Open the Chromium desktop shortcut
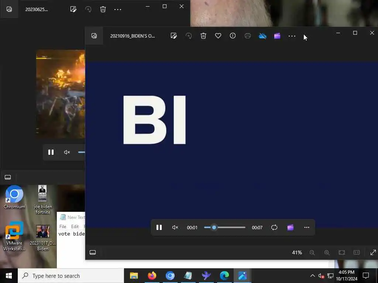Screen dimensions: 378x283 coord(14,197)
